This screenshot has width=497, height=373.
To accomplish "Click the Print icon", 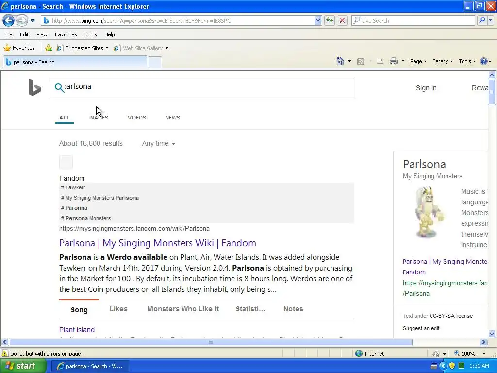I will coord(393,61).
